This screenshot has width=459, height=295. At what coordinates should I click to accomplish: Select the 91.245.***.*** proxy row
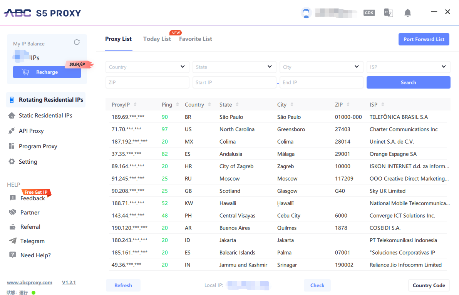[x=278, y=178]
